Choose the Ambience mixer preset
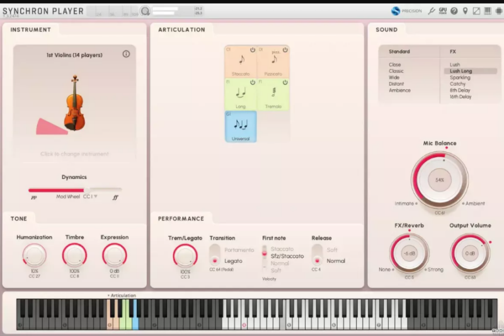The height and width of the screenshot is (336, 504). coord(399,90)
